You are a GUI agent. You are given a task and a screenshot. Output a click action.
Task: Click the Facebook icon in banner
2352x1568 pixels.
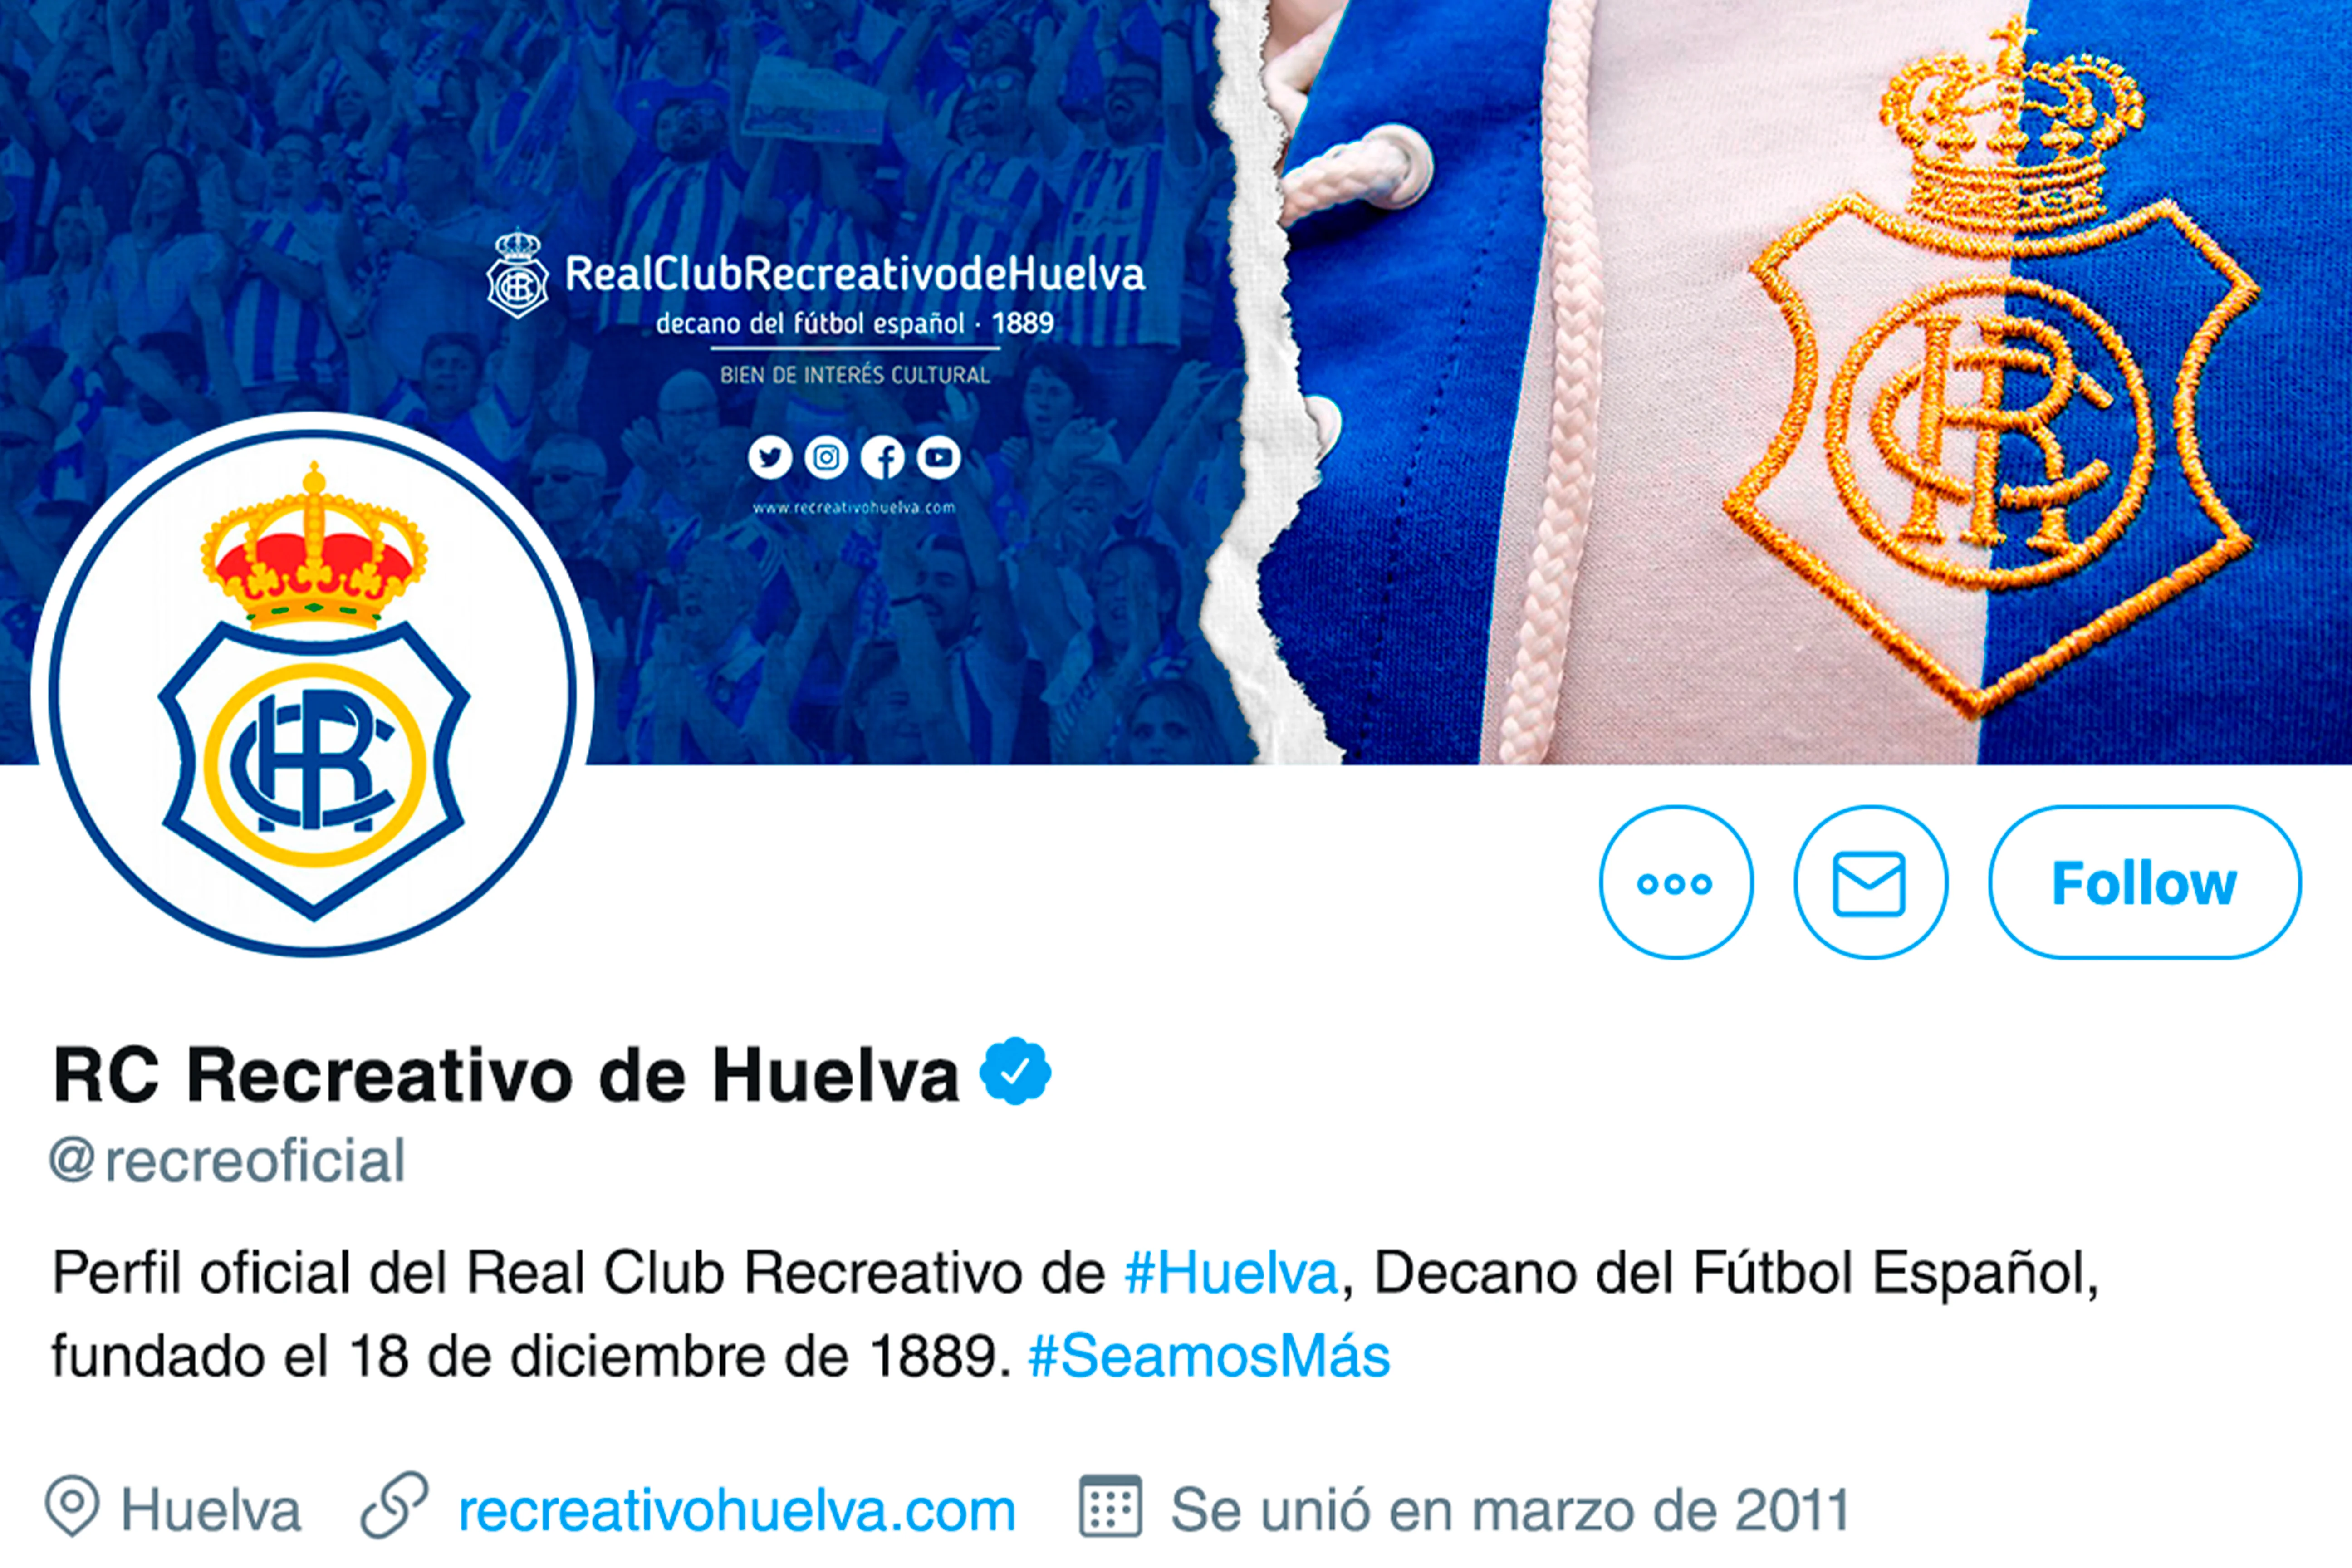(x=883, y=458)
